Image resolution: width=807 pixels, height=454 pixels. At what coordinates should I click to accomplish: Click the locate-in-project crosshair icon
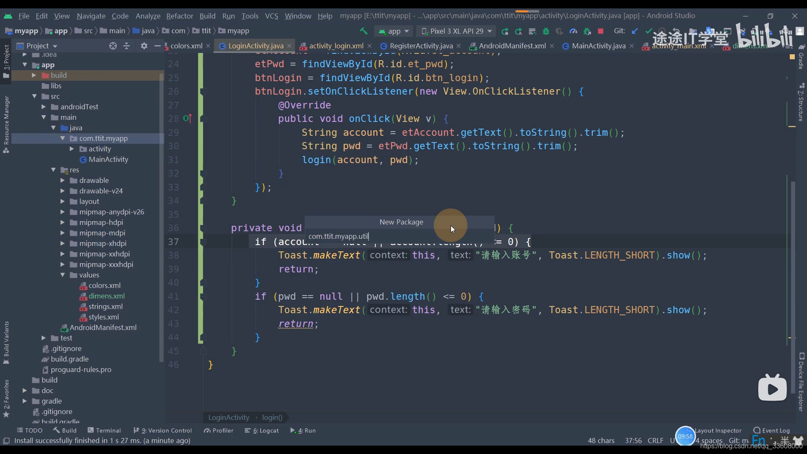[x=113, y=46]
